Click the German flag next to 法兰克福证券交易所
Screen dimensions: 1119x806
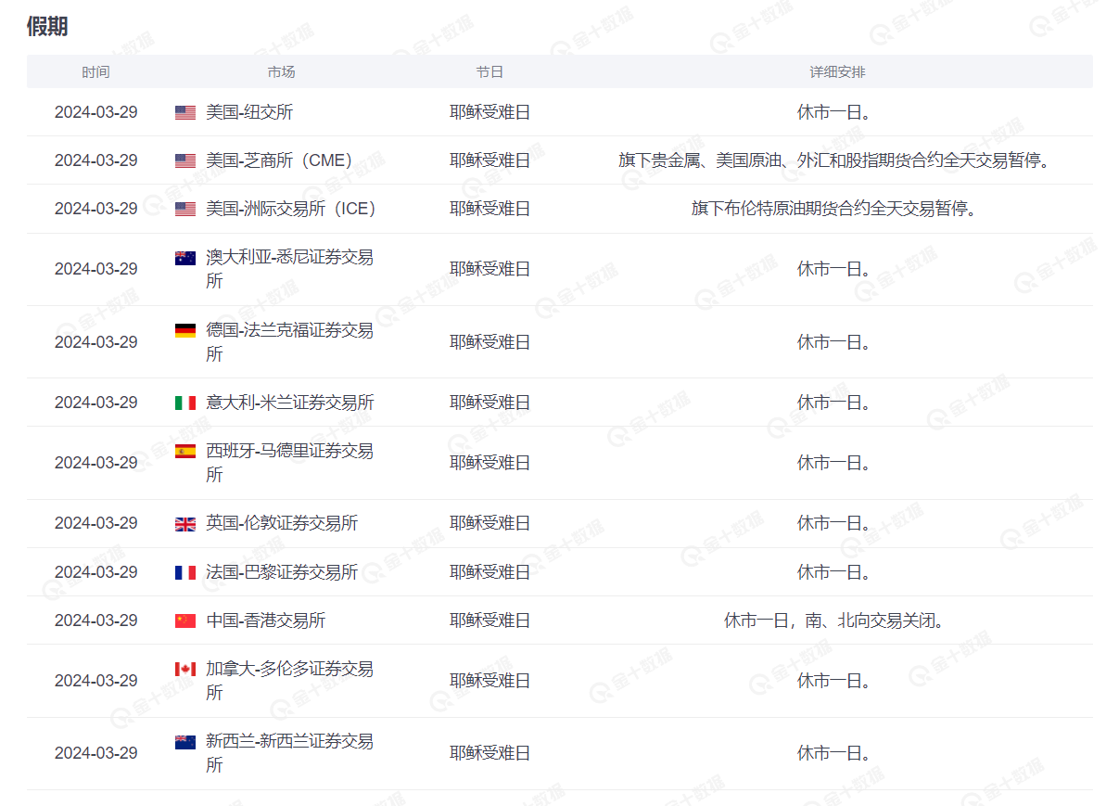tap(185, 331)
